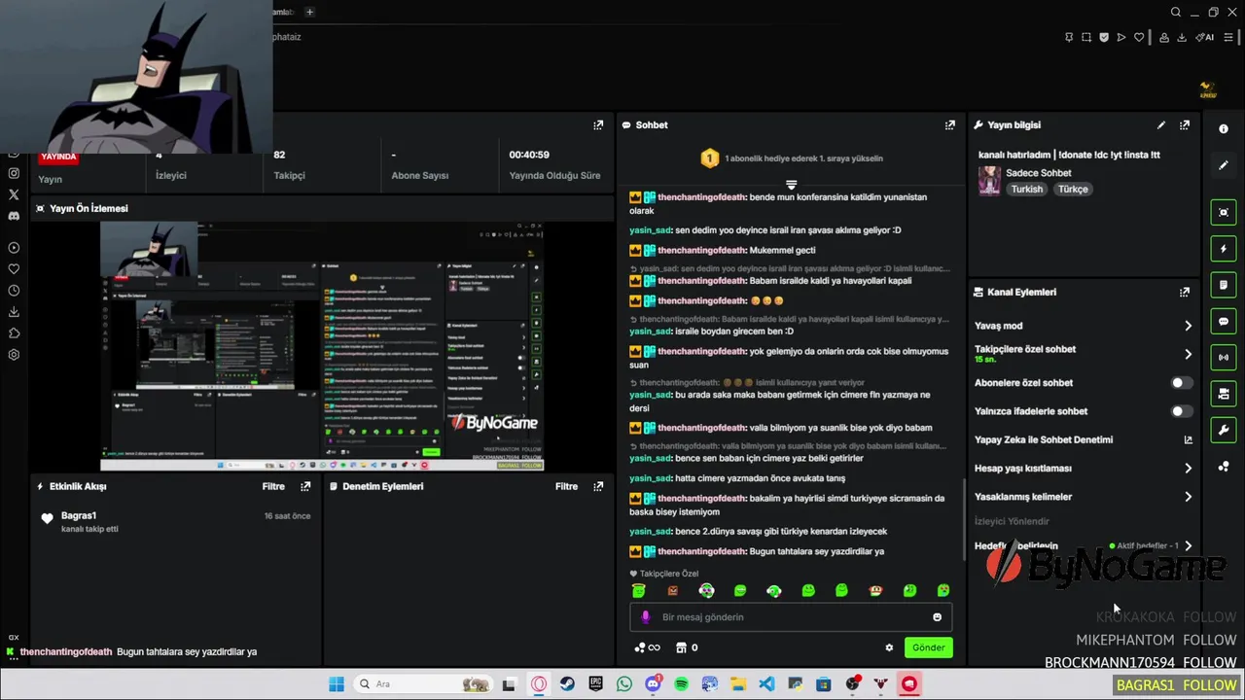The width and height of the screenshot is (1245, 700).
Task: Pop out the Etkinlik Akışı panel
Action: pos(305,486)
